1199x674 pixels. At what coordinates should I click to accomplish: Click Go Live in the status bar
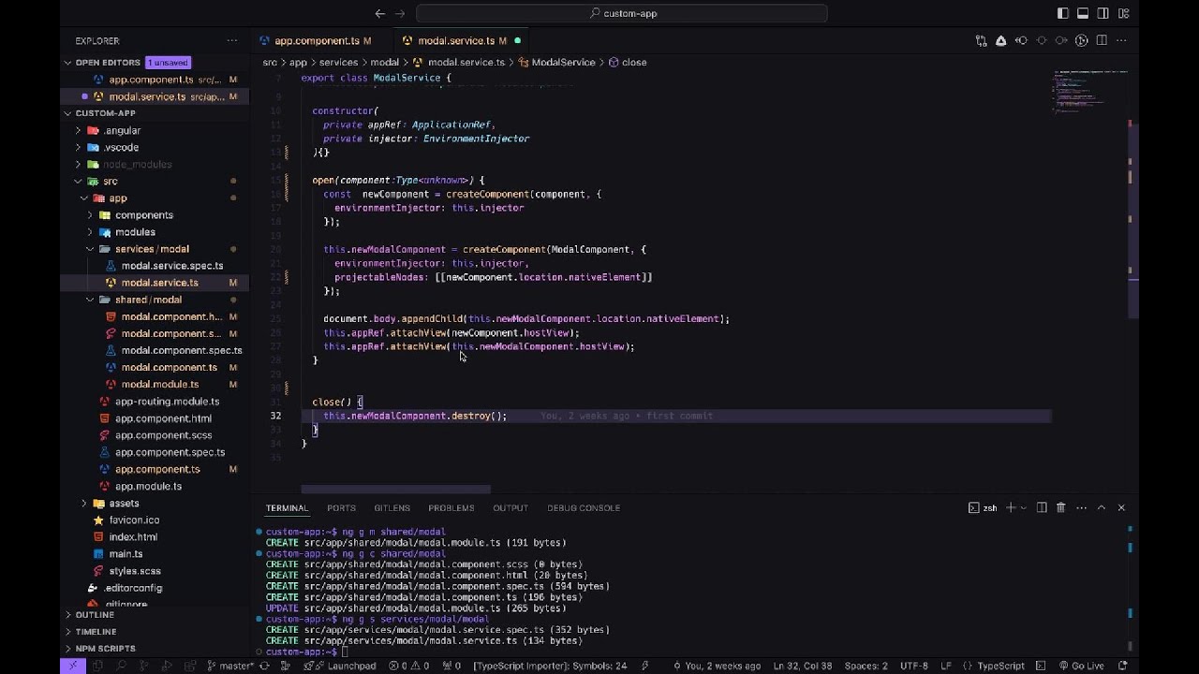(1080, 666)
